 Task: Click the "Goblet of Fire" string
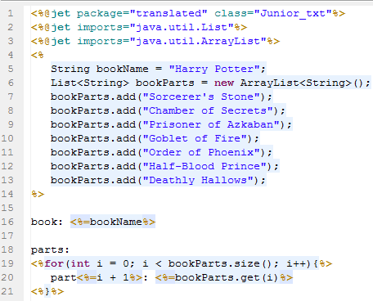(x=195, y=138)
